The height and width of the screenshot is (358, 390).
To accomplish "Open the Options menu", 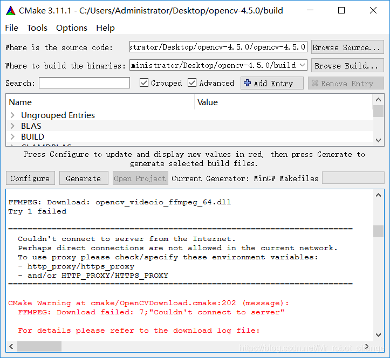I will [72, 28].
